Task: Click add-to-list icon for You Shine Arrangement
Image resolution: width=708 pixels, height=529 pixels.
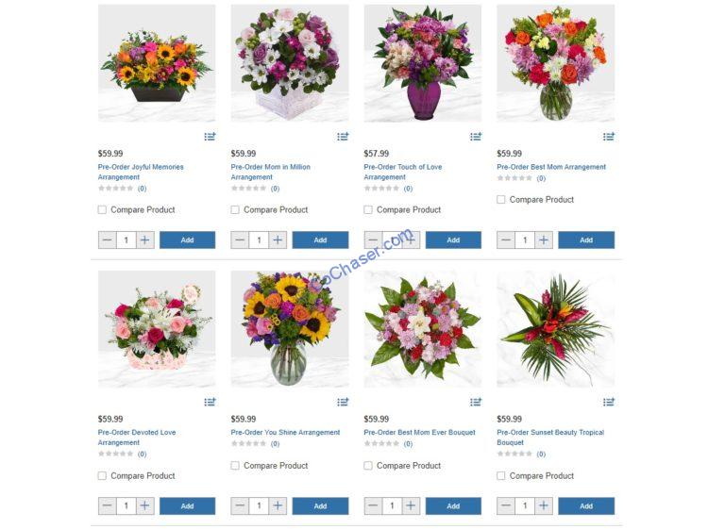Action: (343, 402)
